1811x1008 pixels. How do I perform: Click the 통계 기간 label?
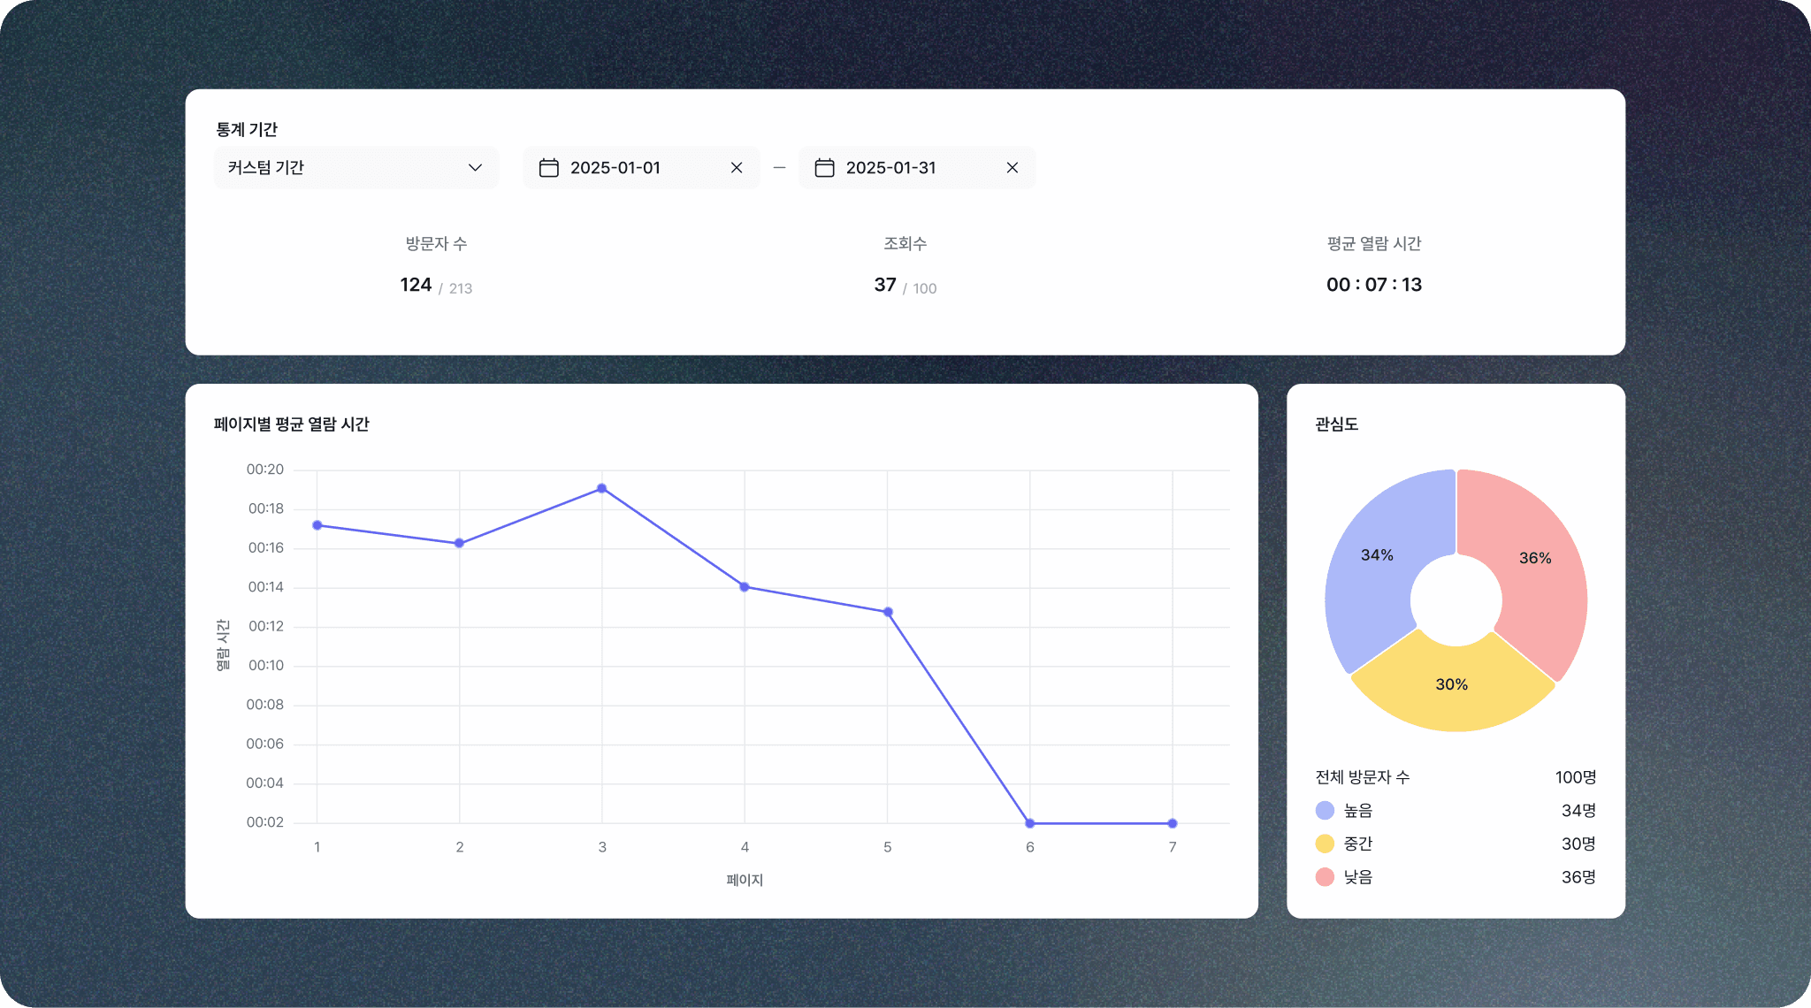point(247,130)
